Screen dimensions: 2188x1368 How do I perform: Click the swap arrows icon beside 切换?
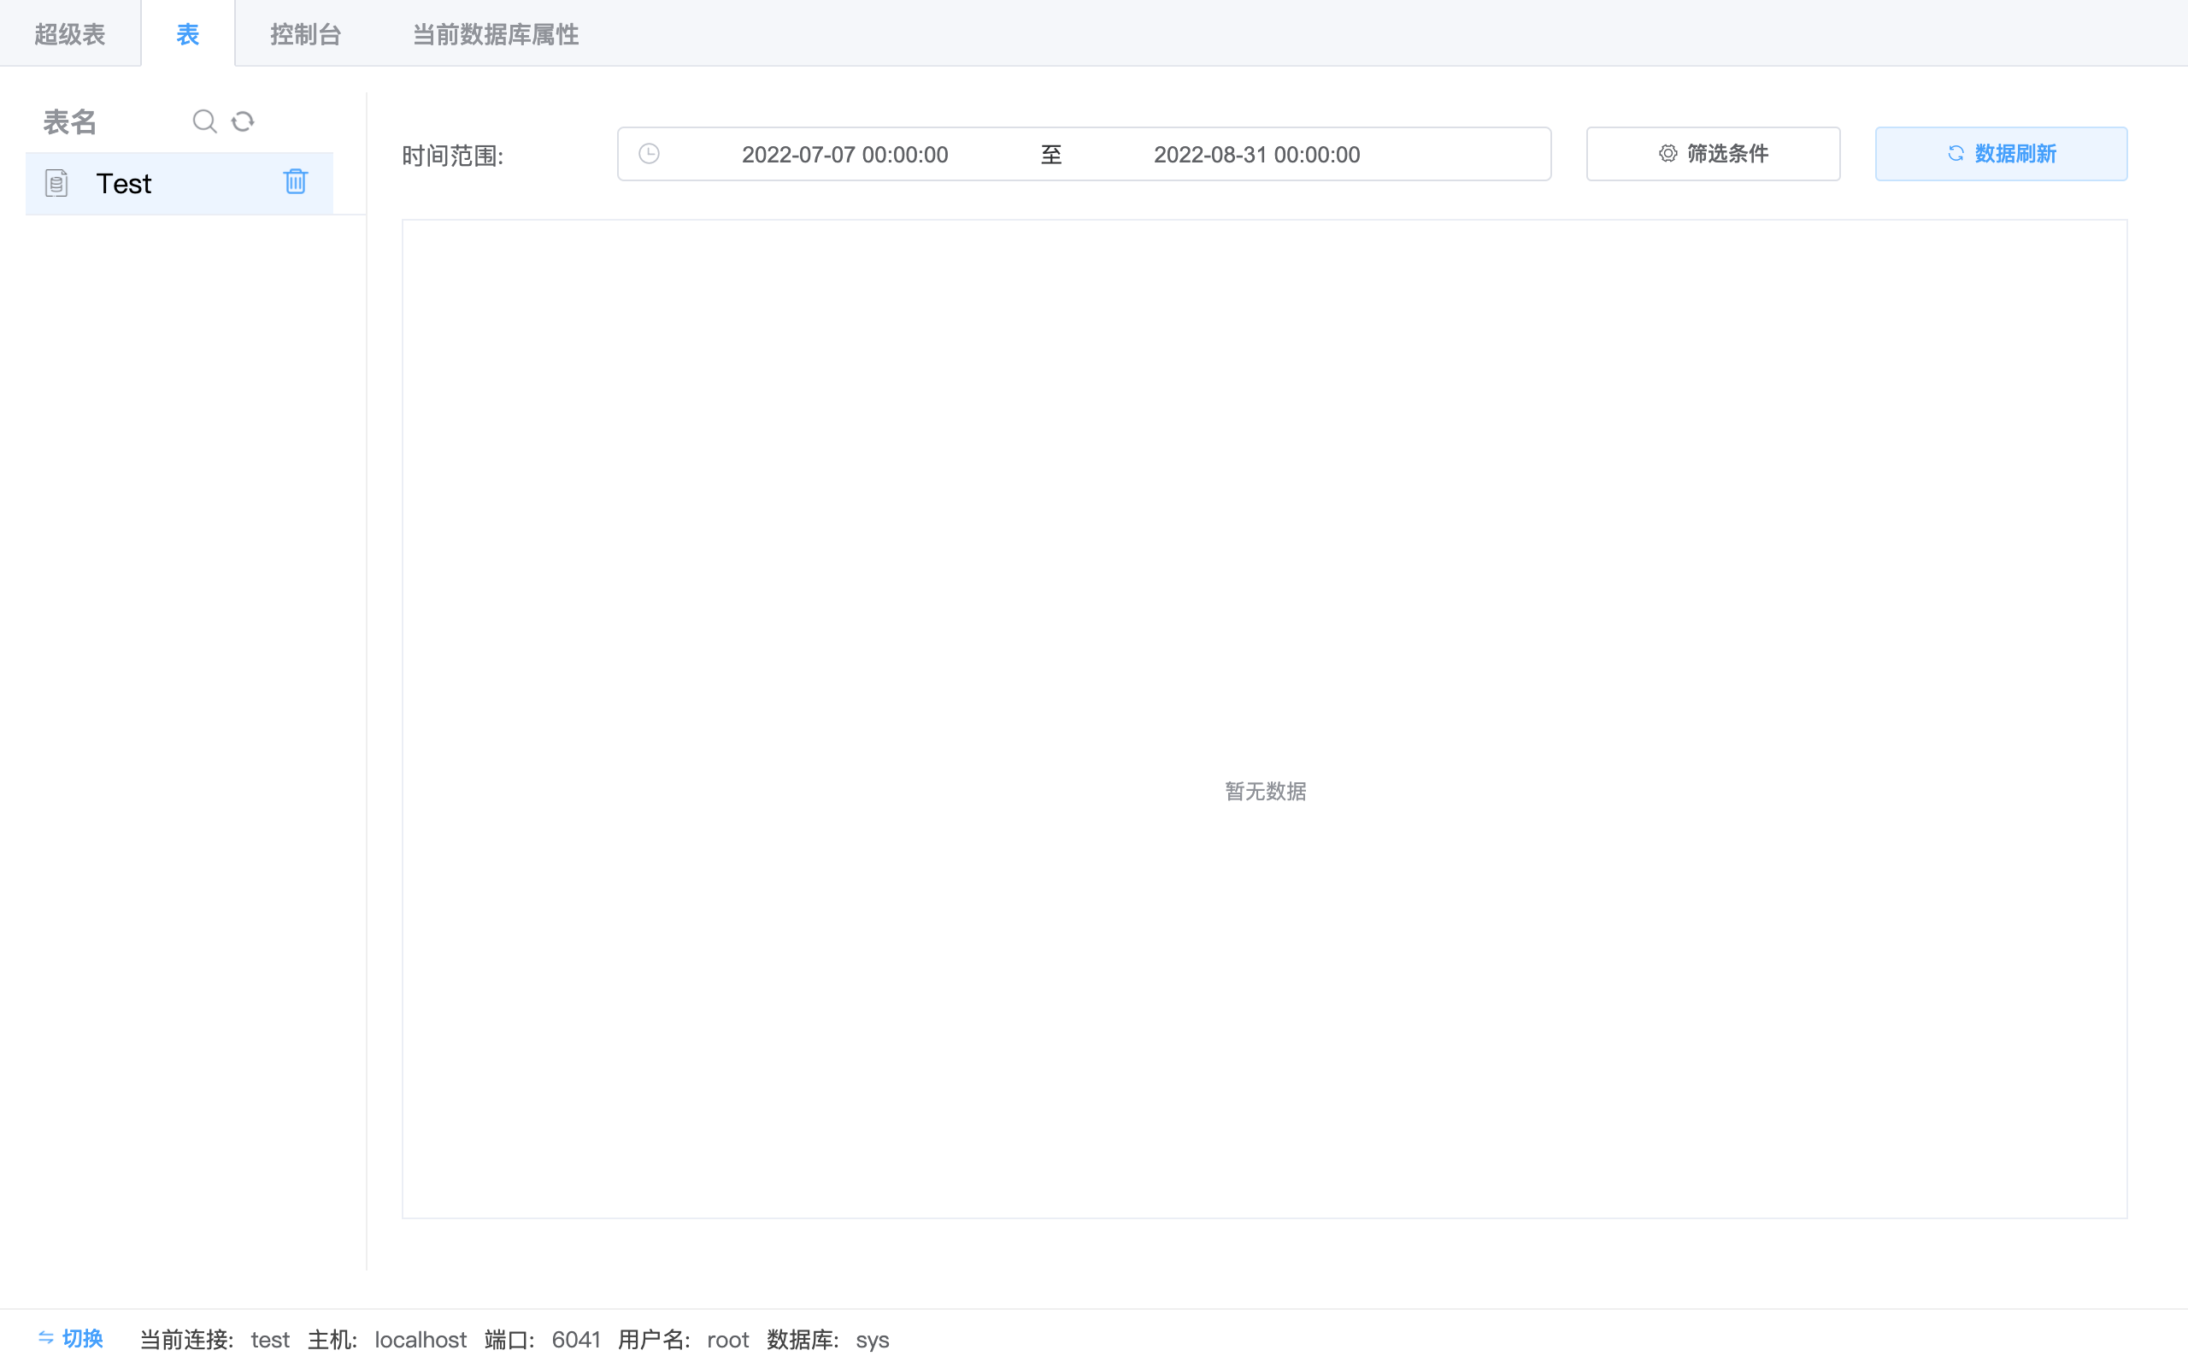(45, 1338)
